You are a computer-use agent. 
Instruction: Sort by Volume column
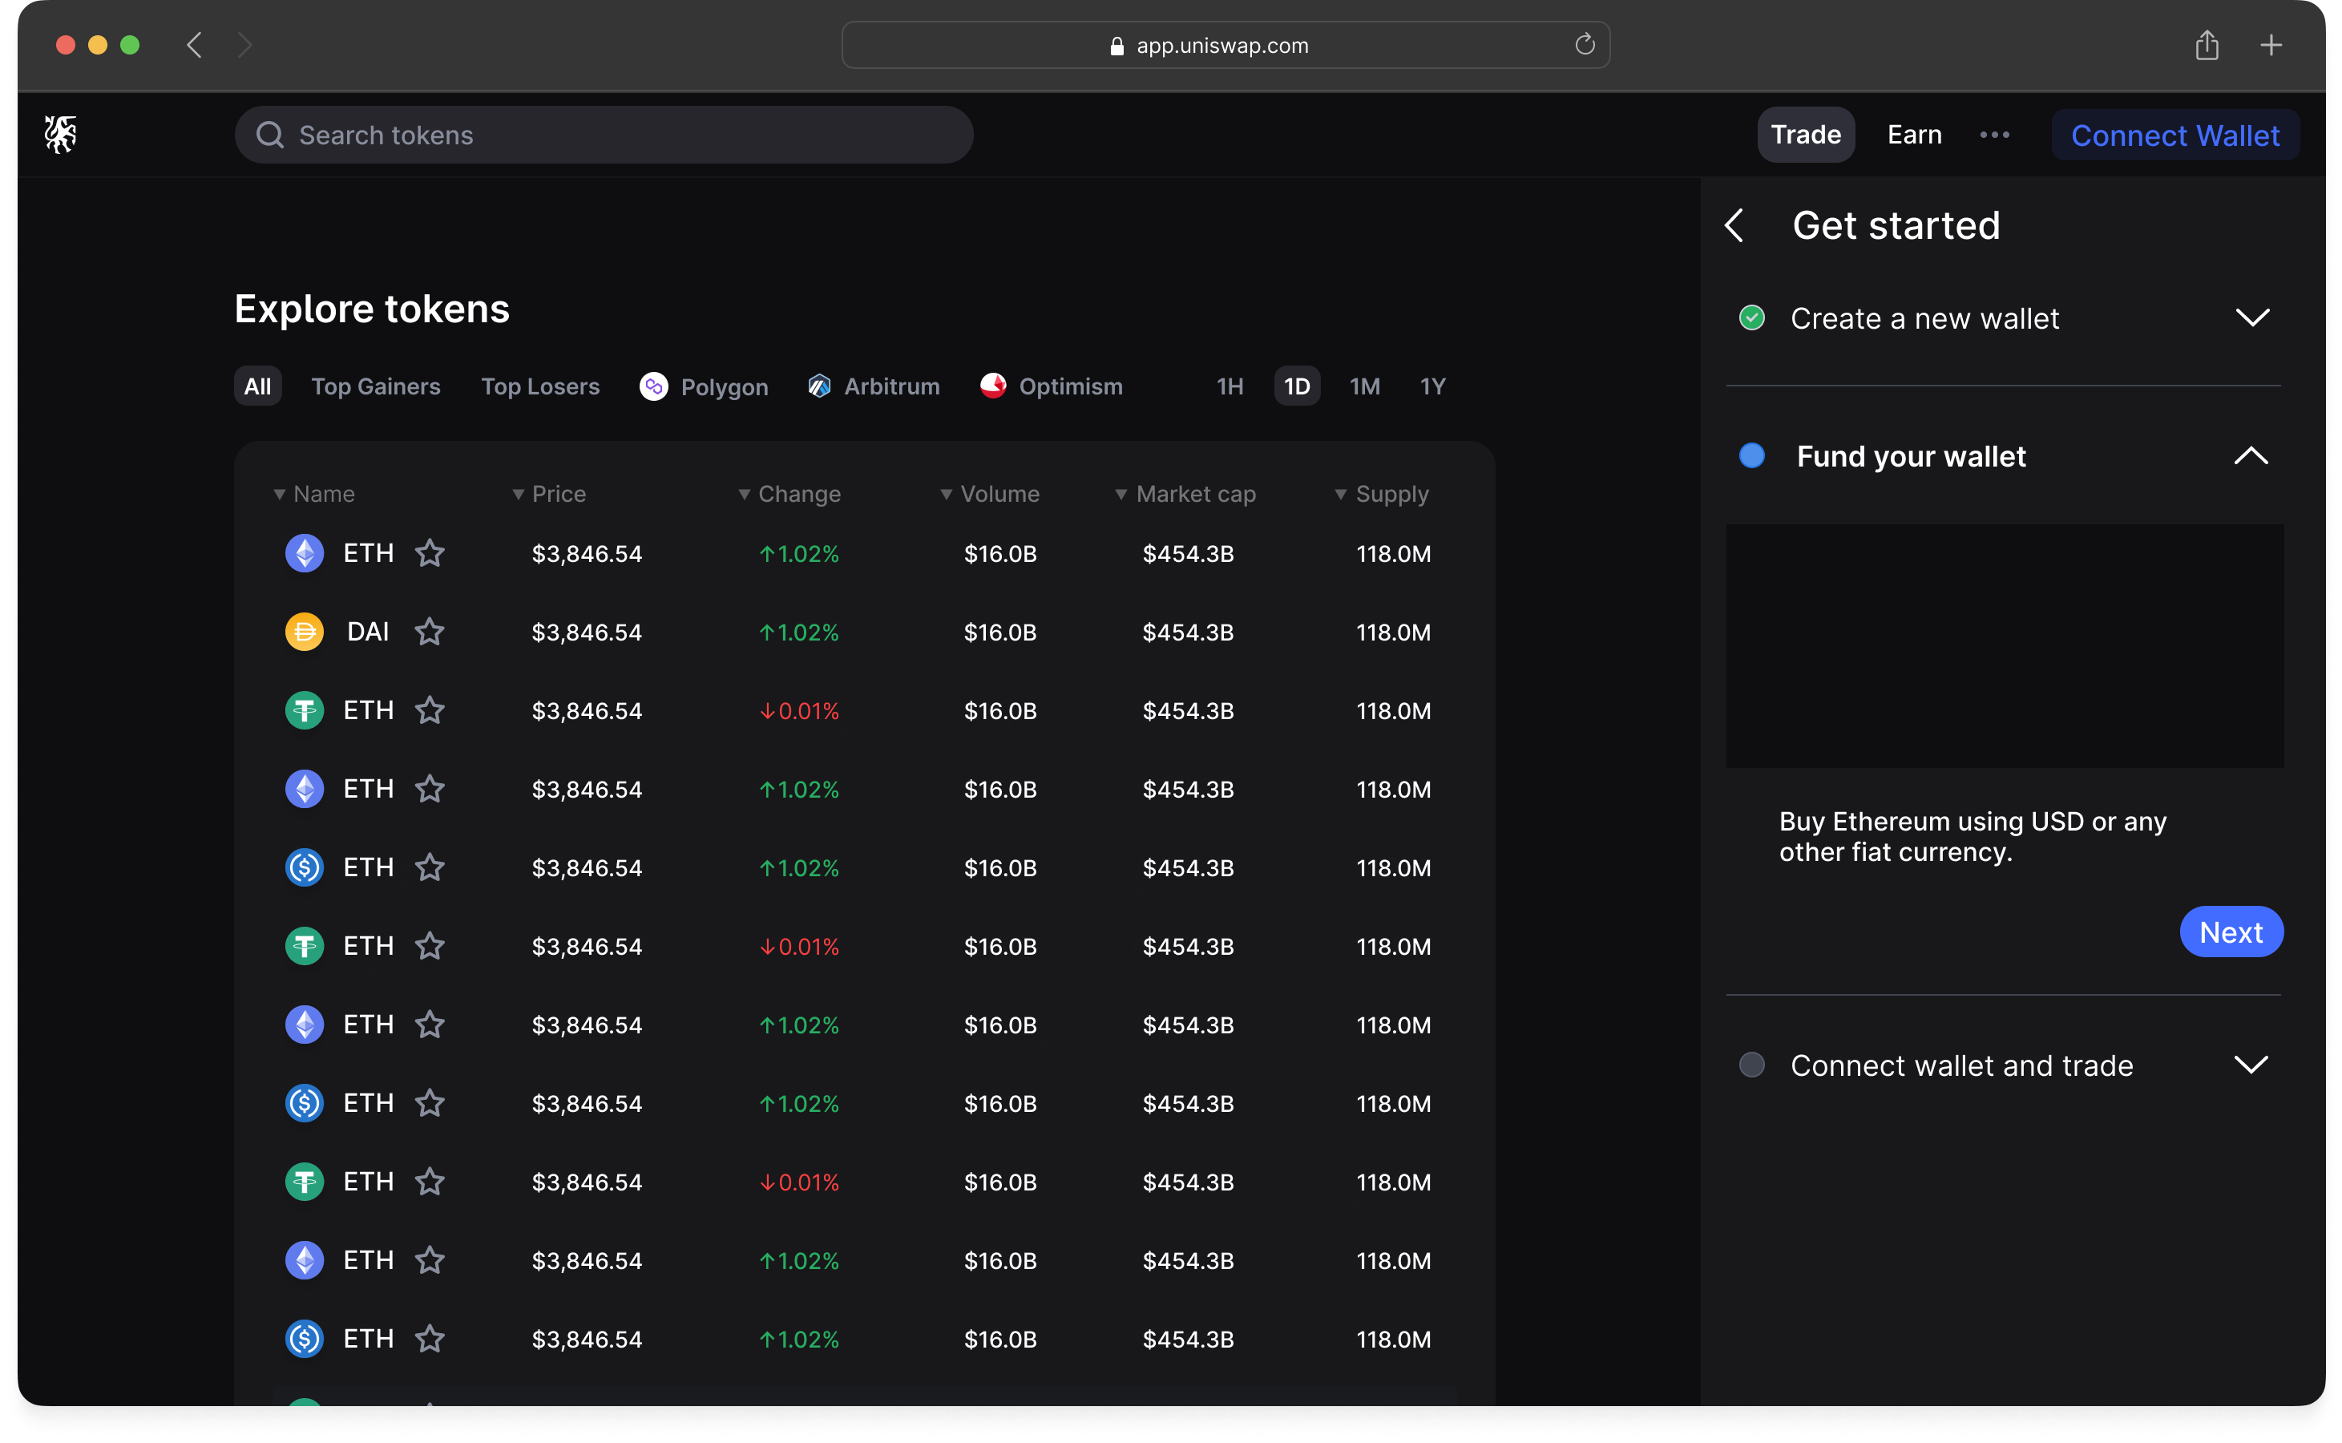coord(989,493)
